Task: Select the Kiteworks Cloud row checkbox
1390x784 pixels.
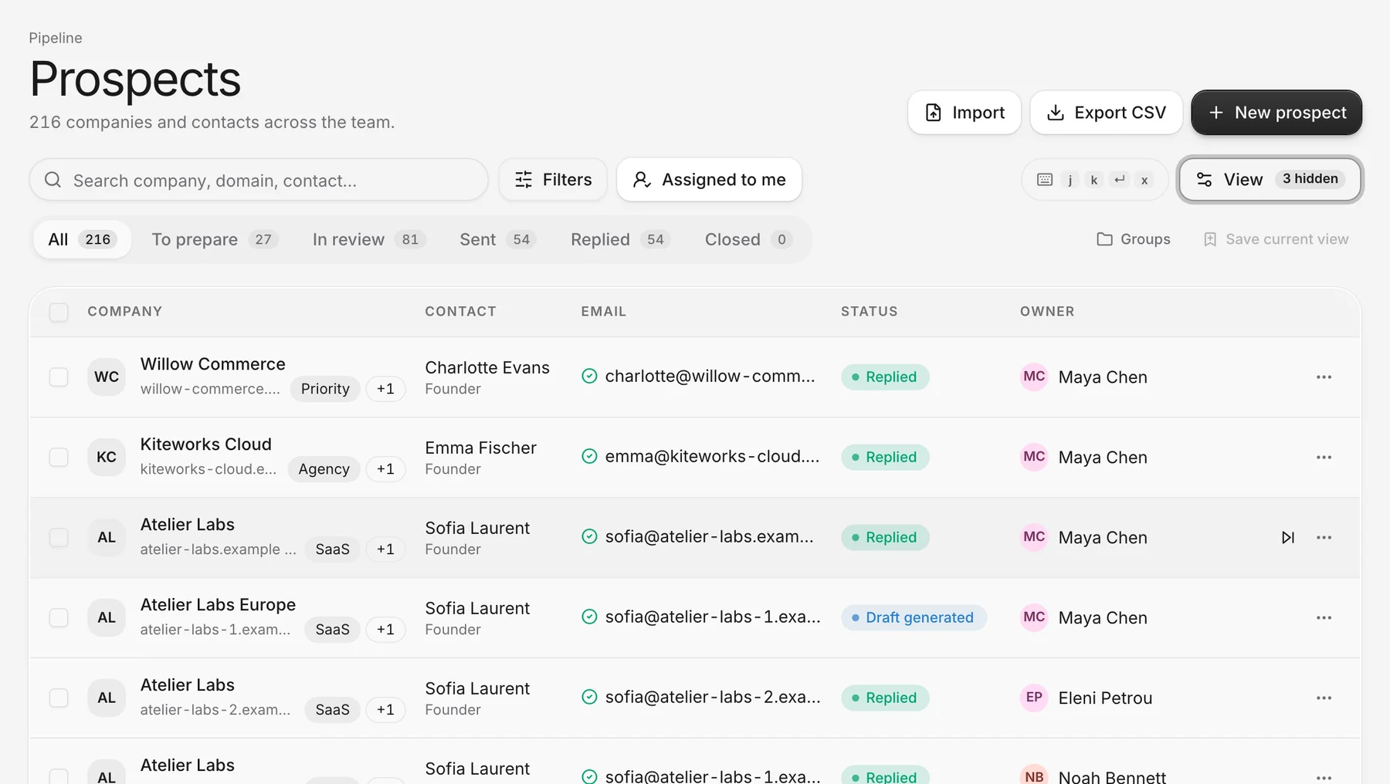Action: (x=59, y=457)
